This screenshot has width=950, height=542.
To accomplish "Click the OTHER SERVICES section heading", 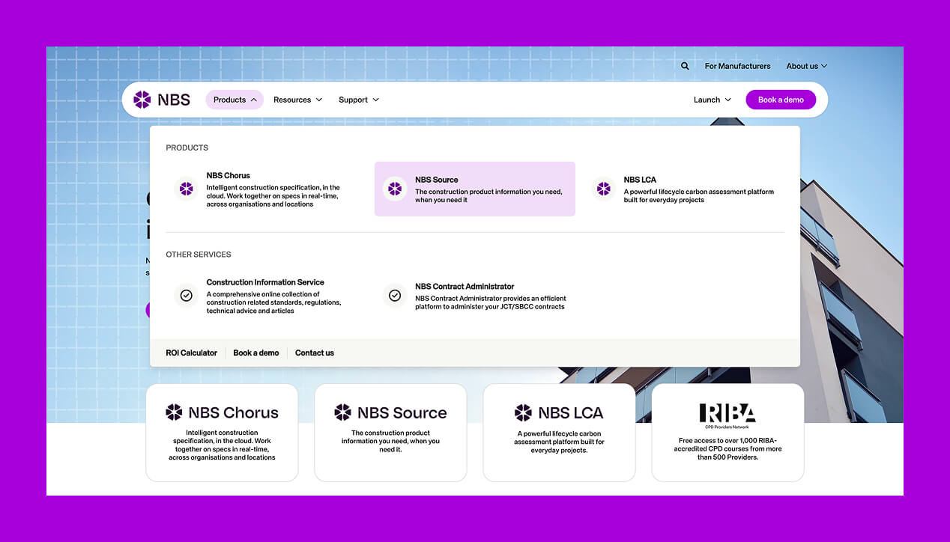I will click(199, 255).
